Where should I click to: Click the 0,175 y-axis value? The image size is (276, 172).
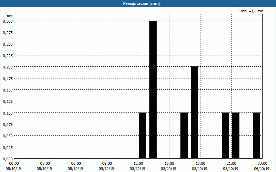pos(8,79)
